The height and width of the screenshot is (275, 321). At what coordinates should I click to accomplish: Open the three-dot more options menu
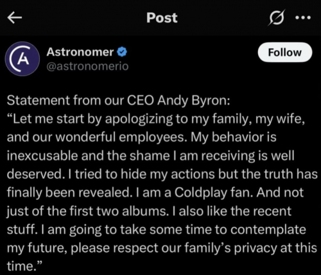click(303, 17)
